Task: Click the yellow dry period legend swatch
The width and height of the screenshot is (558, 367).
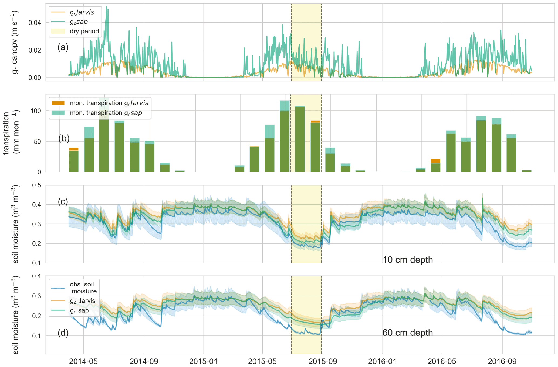Action: pyautogui.click(x=58, y=31)
